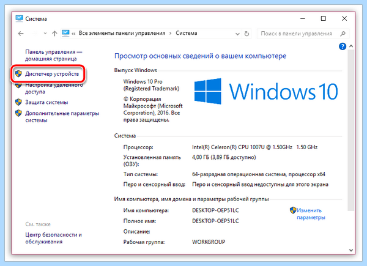Open 'Панель управления — домашняя страница' link
The height and width of the screenshot is (266, 367).
(54, 55)
